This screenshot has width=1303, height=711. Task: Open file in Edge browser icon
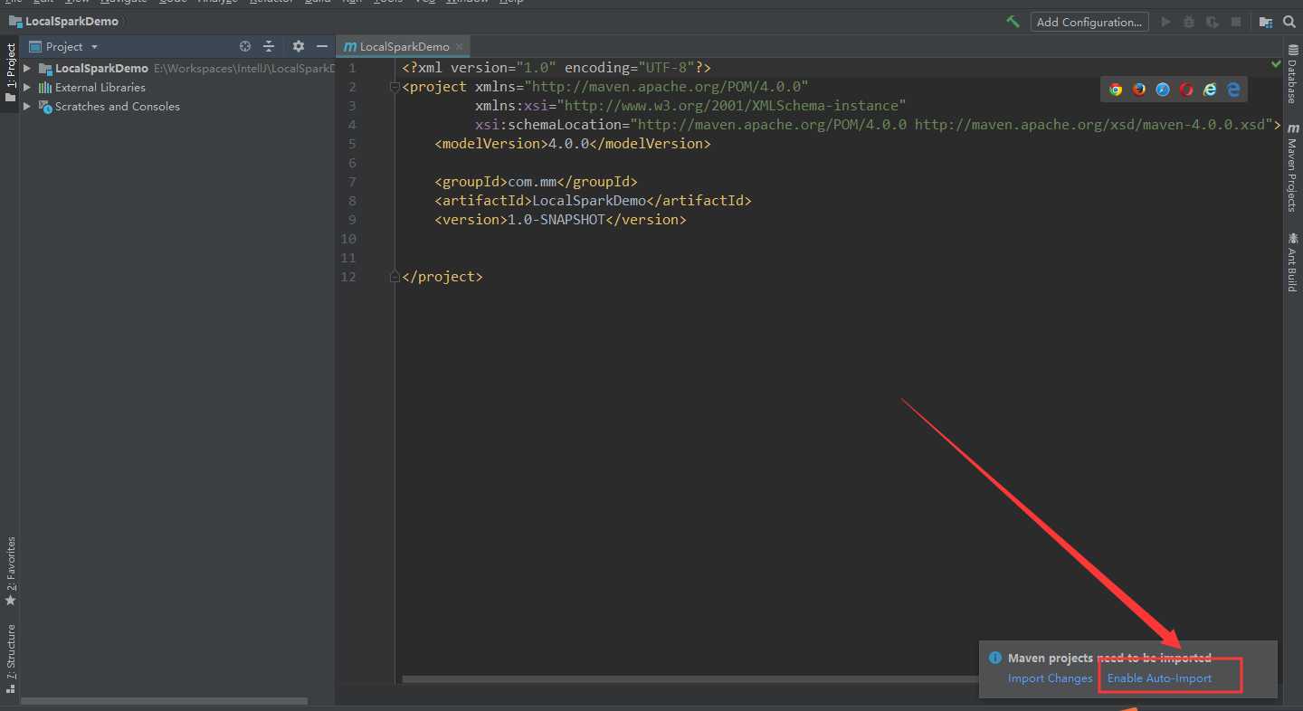coord(1233,89)
